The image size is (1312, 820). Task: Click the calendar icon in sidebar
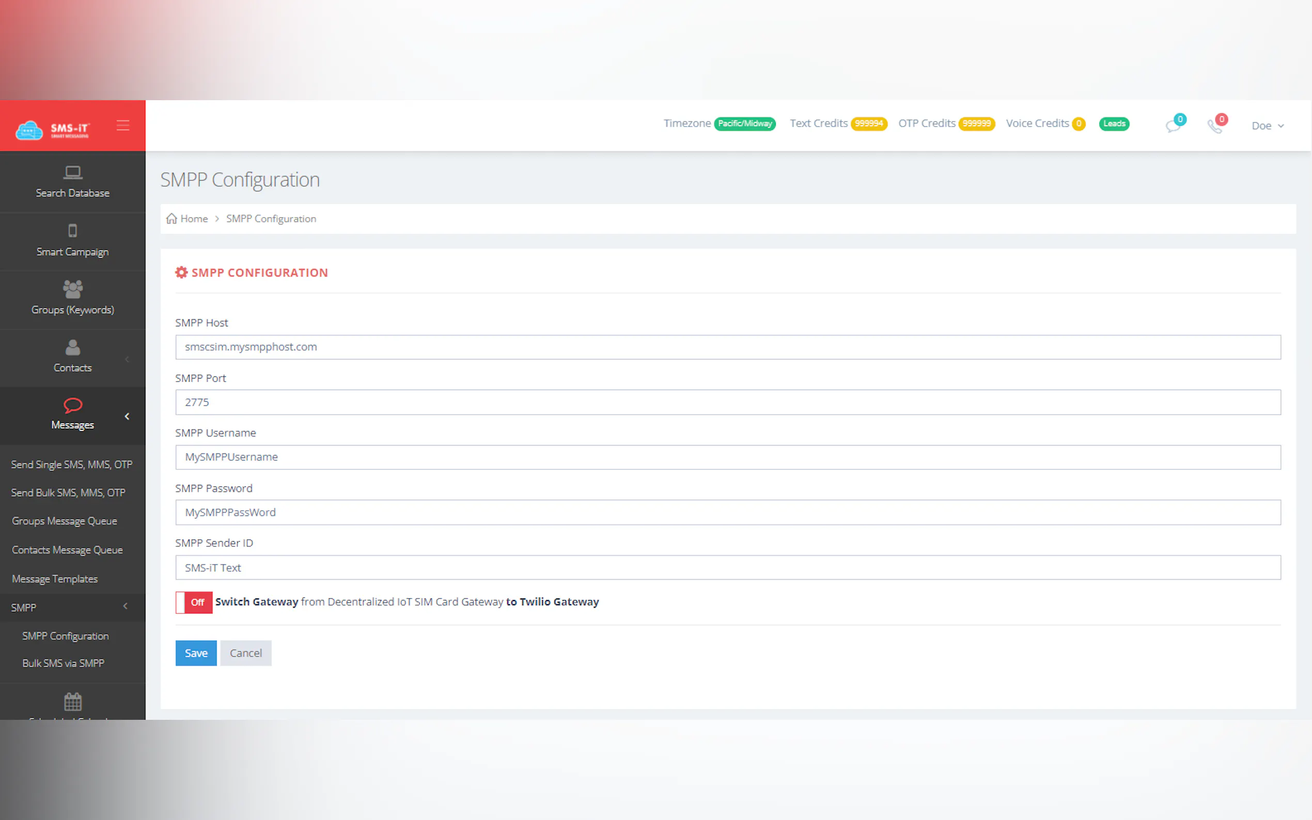73,702
